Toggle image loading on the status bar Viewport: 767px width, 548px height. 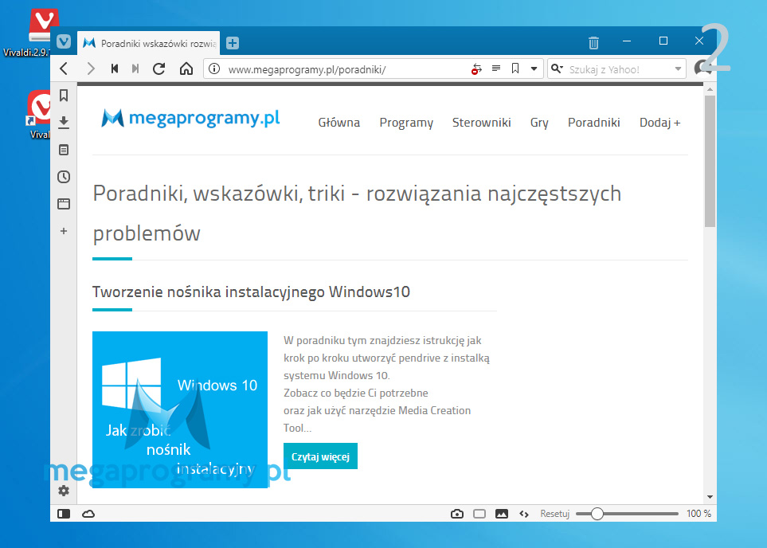tap(502, 514)
